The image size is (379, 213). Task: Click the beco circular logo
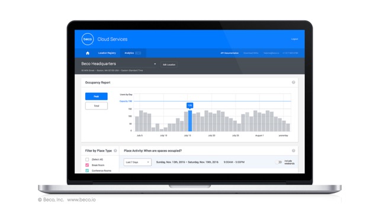click(88, 39)
